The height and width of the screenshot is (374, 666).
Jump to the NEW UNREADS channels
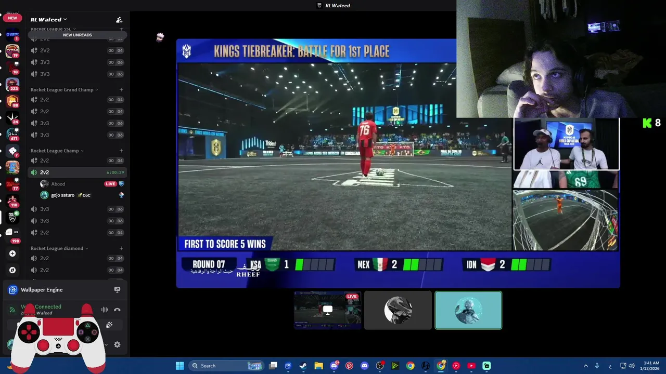tap(77, 35)
